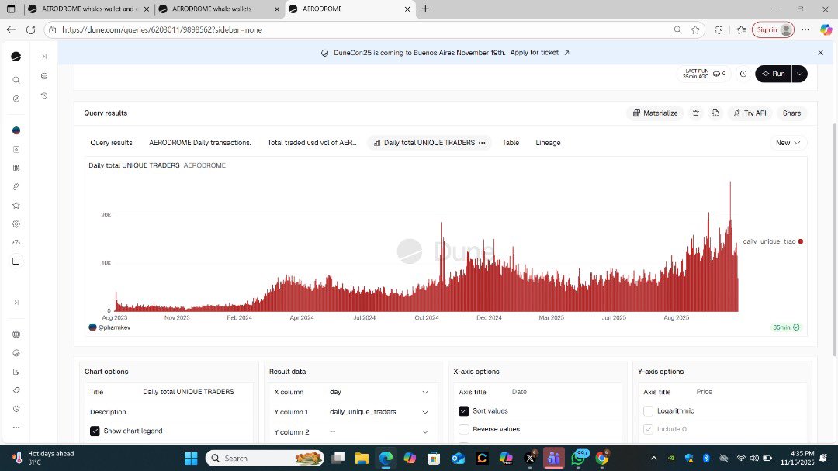838x471 pixels.
Task: Dismiss the DuneCon25 announcement banner
Action: [x=820, y=53]
